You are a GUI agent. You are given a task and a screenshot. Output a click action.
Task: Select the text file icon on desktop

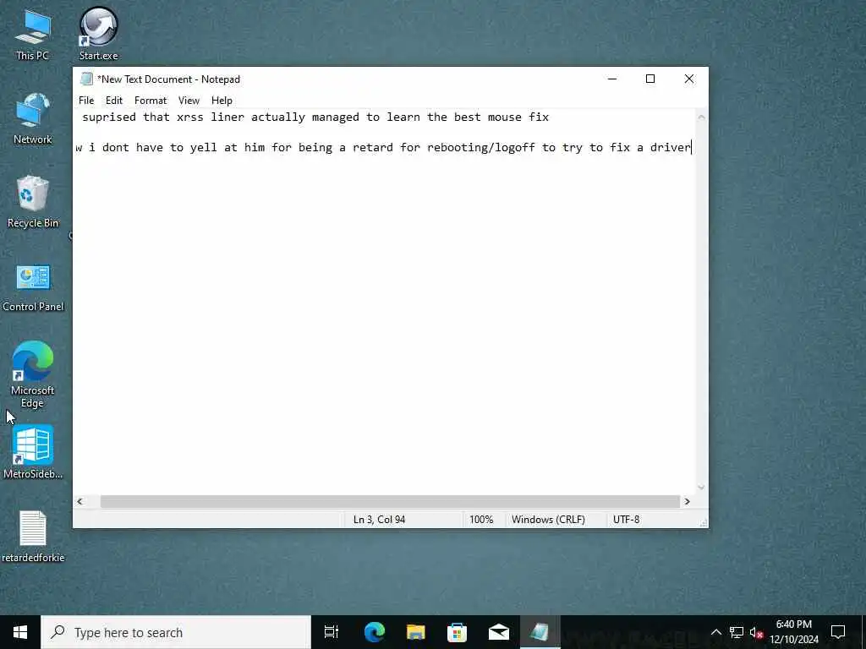(33, 537)
